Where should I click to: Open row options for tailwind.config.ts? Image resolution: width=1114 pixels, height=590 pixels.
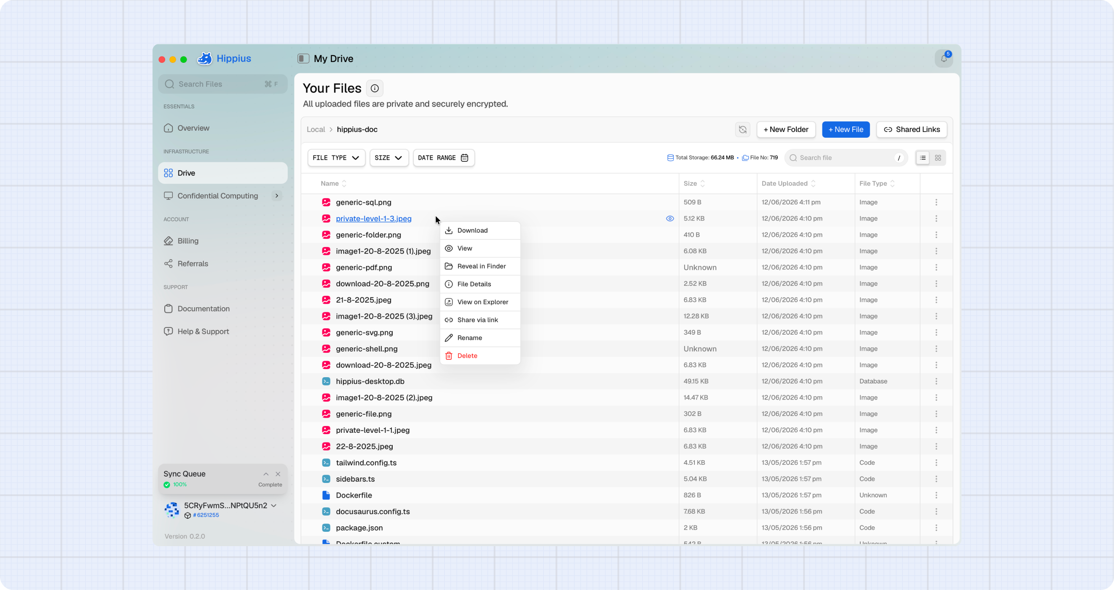(x=936, y=462)
